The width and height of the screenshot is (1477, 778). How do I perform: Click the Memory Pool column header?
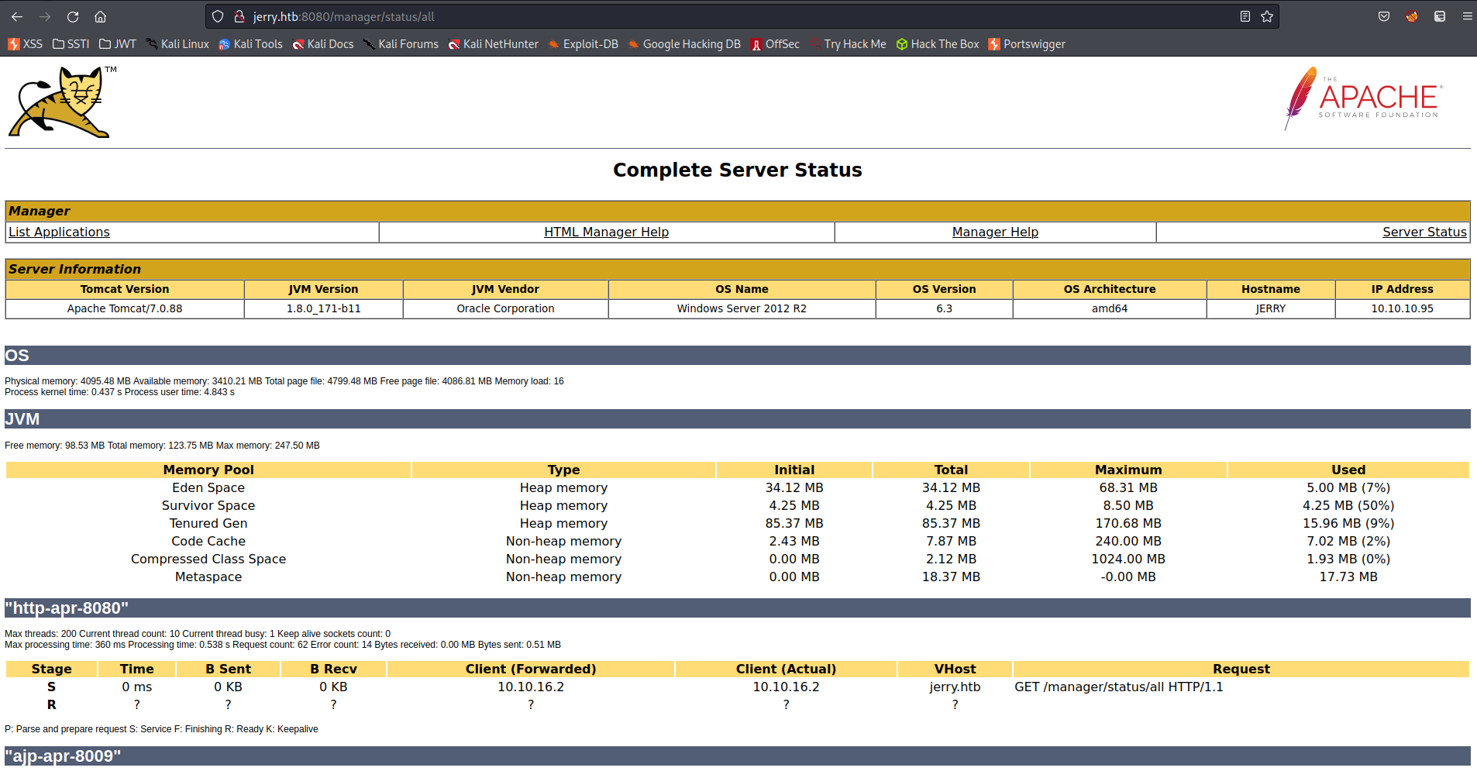pyautogui.click(x=208, y=470)
